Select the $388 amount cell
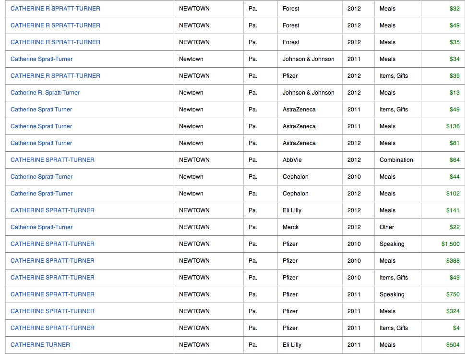 (x=443, y=261)
